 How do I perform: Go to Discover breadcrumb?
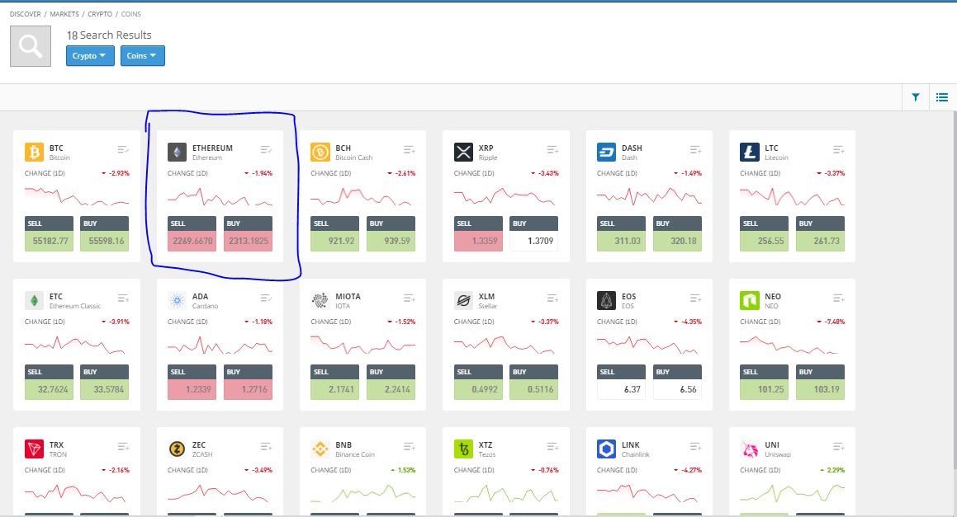(25, 14)
